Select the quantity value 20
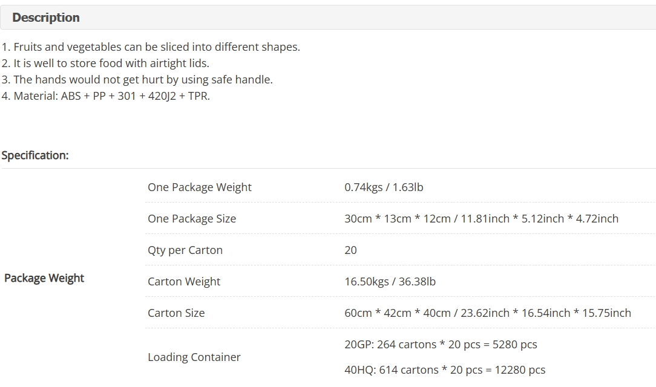656x387 pixels. 350,250
